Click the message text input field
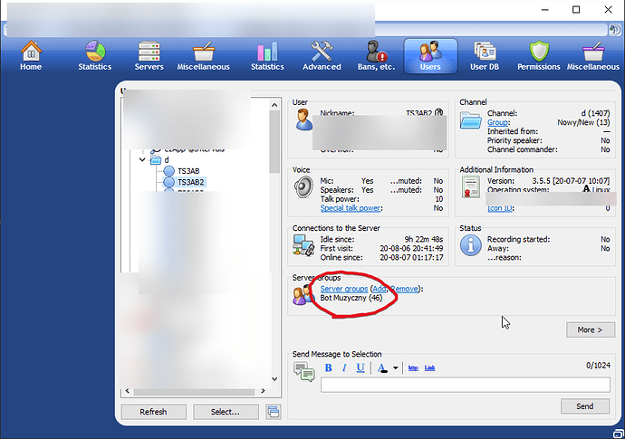 tap(465, 385)
